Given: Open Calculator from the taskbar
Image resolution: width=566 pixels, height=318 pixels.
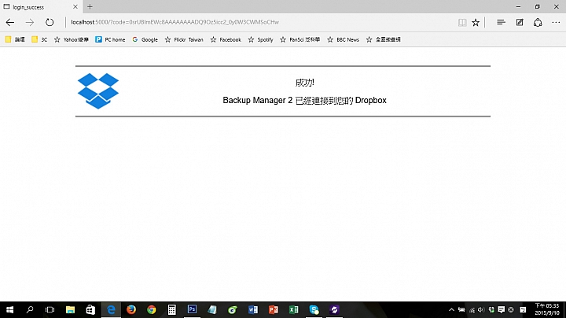Looking at the screenshot, I should (172, 309).
